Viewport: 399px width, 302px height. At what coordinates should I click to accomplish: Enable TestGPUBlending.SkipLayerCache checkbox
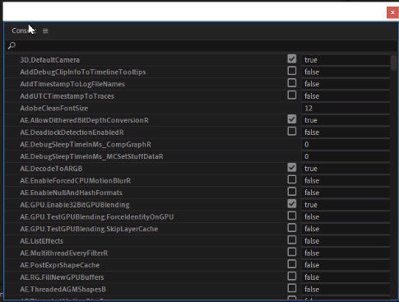click(x=292, y=228)
